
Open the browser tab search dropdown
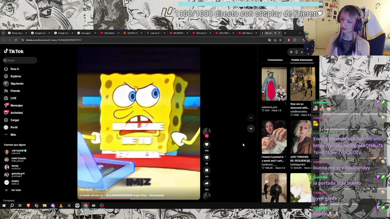point(3,33)
